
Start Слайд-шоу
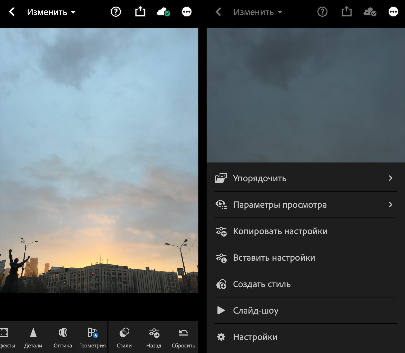coord(306,310)
